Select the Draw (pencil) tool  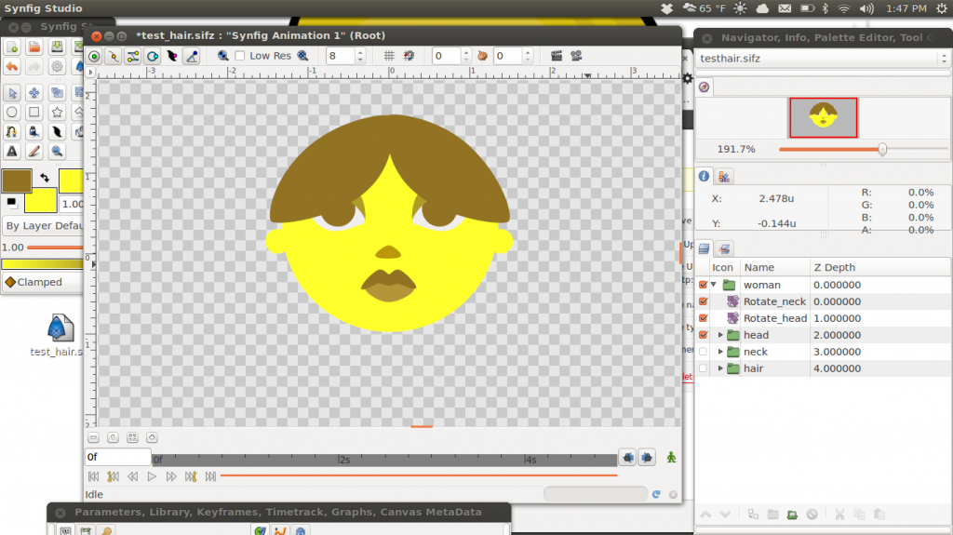click(34, 152)
